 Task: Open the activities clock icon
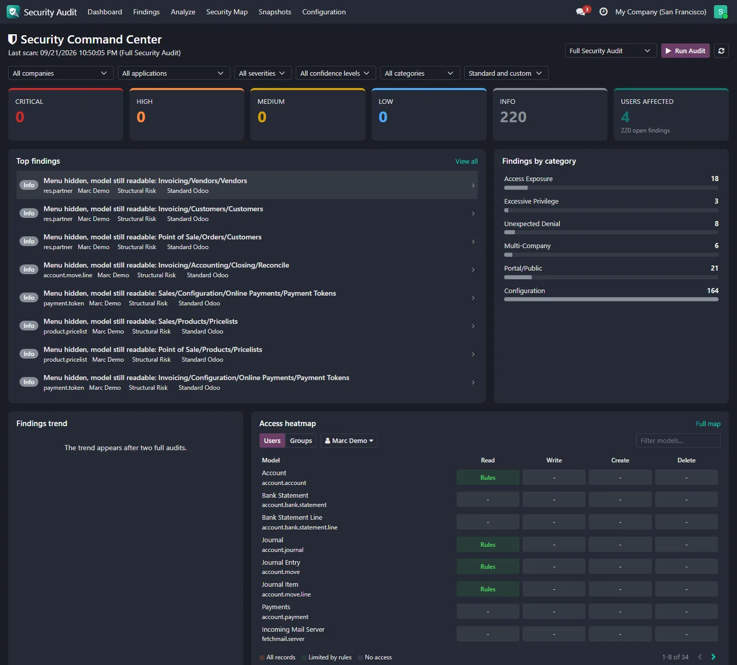[x=603, y=12]
